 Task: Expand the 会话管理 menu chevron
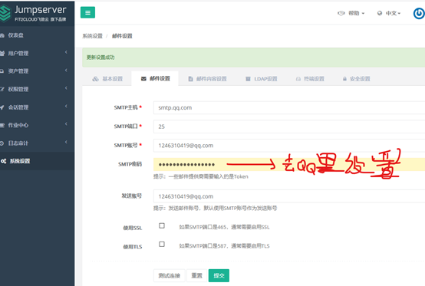[x=66, y=106]
